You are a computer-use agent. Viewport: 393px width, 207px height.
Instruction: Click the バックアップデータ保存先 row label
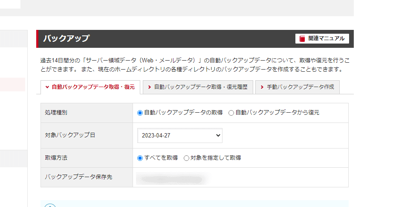[x=78, y=177]
